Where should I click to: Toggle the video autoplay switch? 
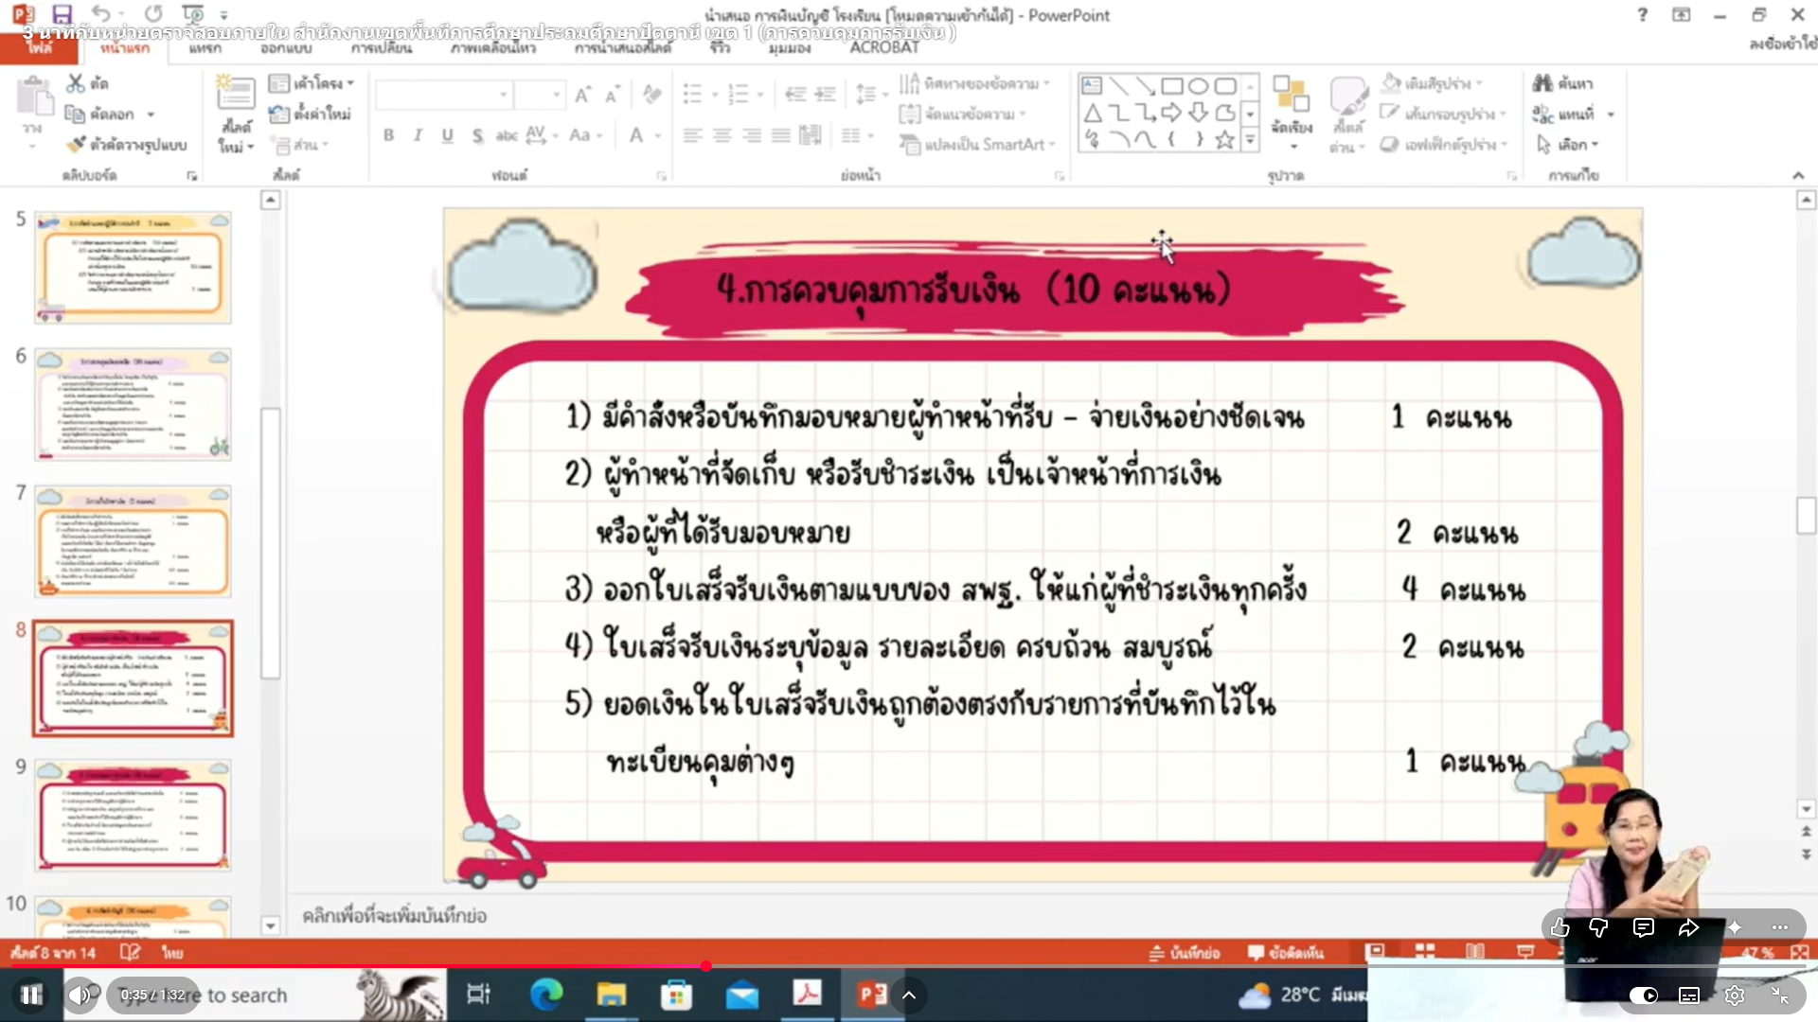1644,996
